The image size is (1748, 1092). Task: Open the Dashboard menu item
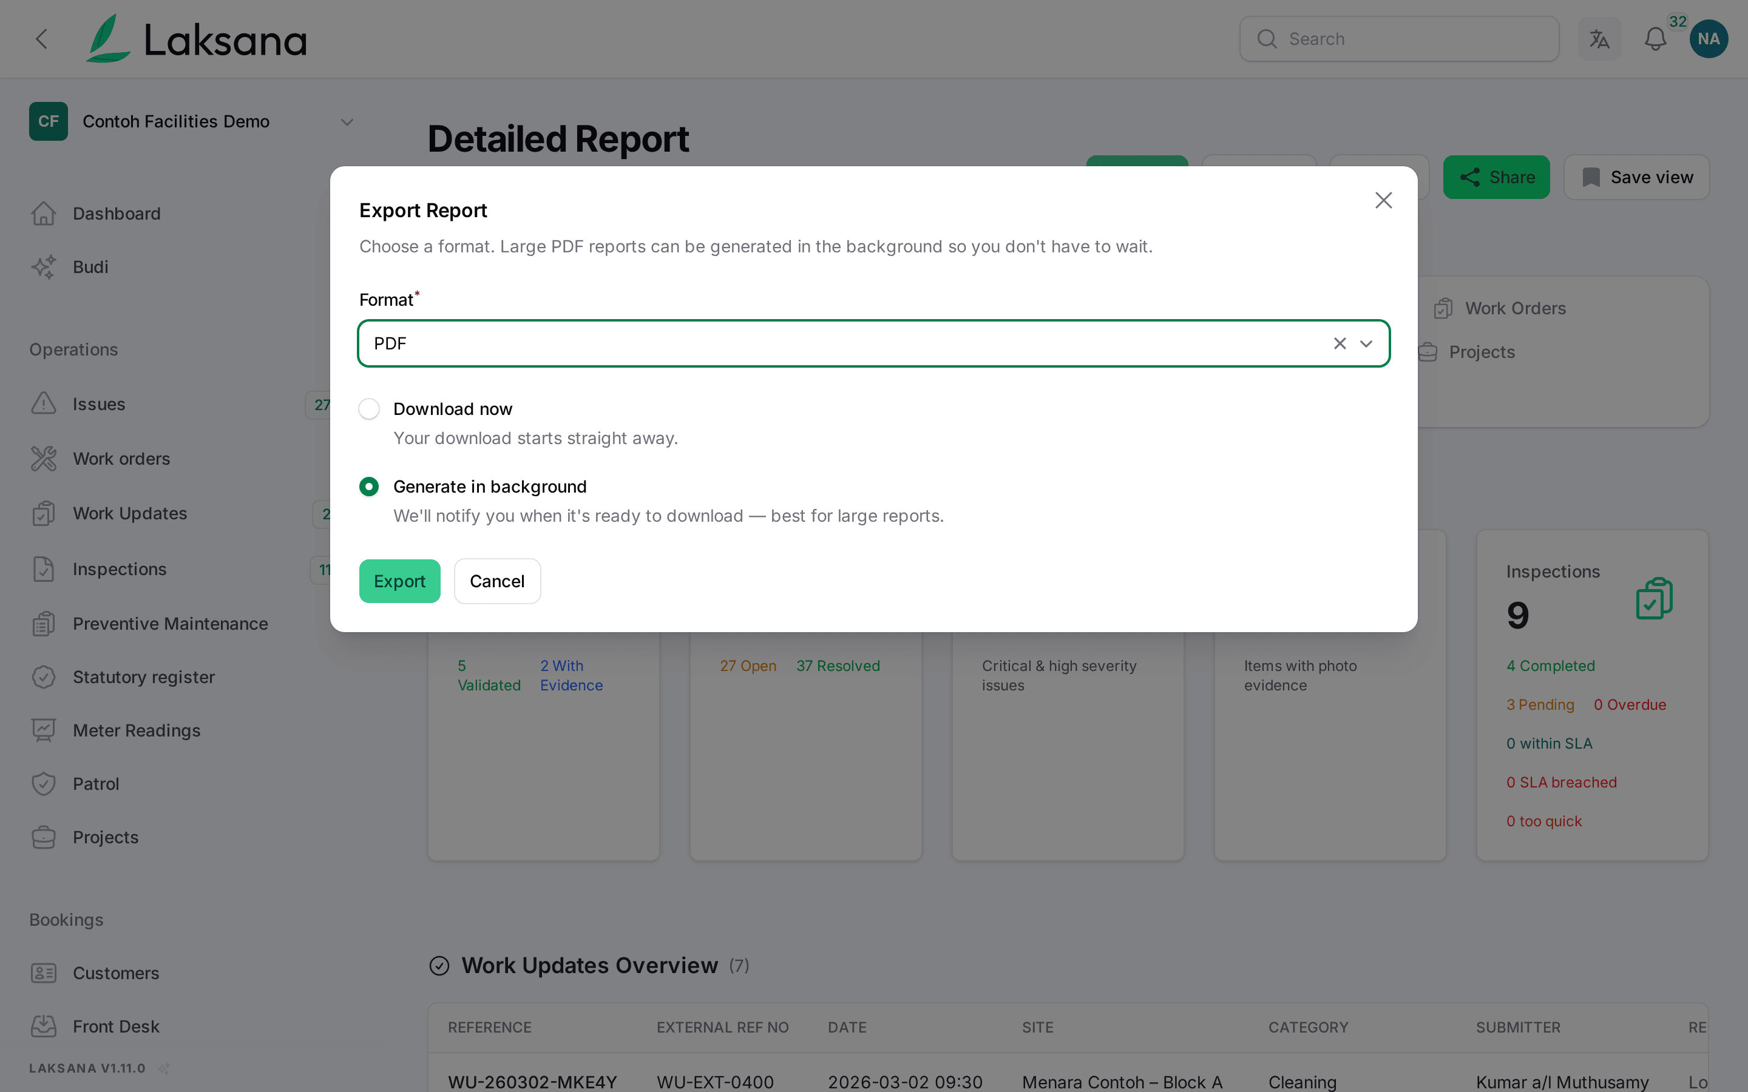[x=117, y=214]
